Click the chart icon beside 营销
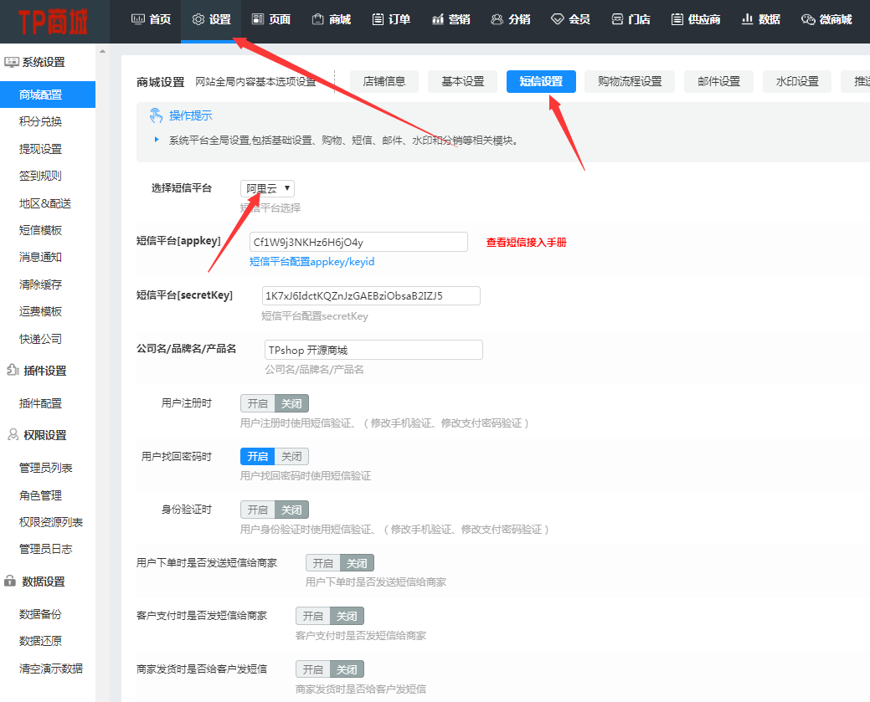Screen dimensions: 870x702 437,19
